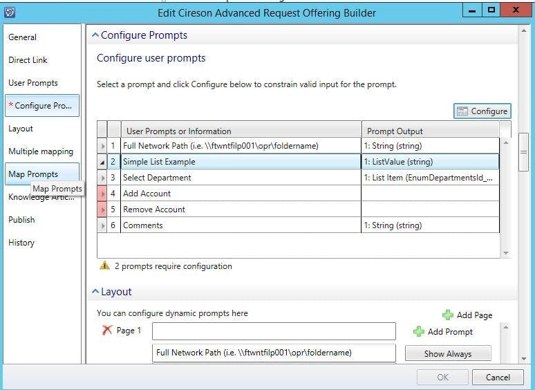Viewport: 535px width, 390px height.
Task: Click the Add Page label
Action: [475, 315]
